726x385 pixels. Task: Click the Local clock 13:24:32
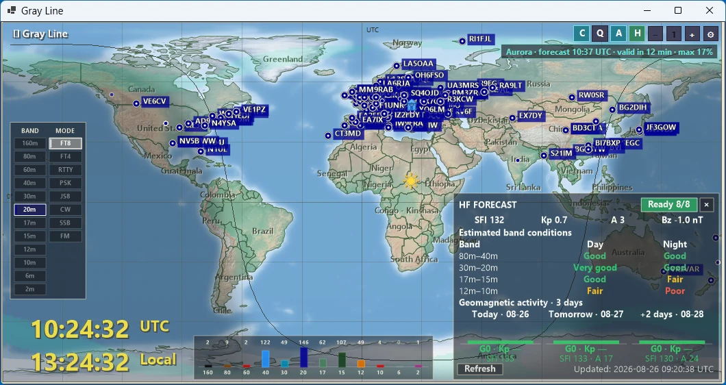80,362
